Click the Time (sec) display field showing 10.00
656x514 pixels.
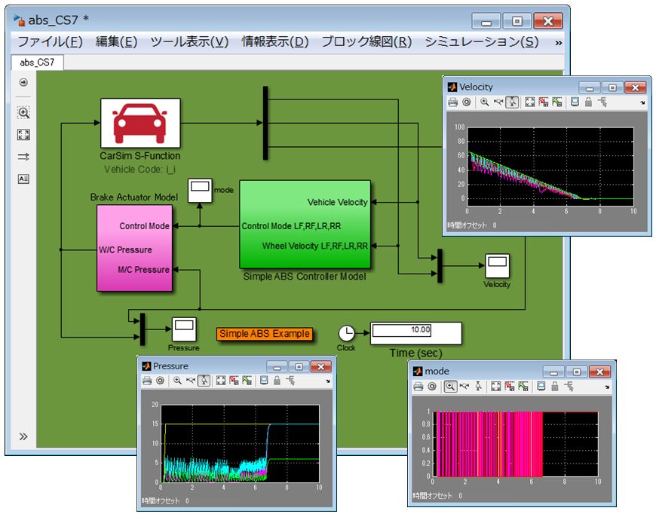click(415, 331)
